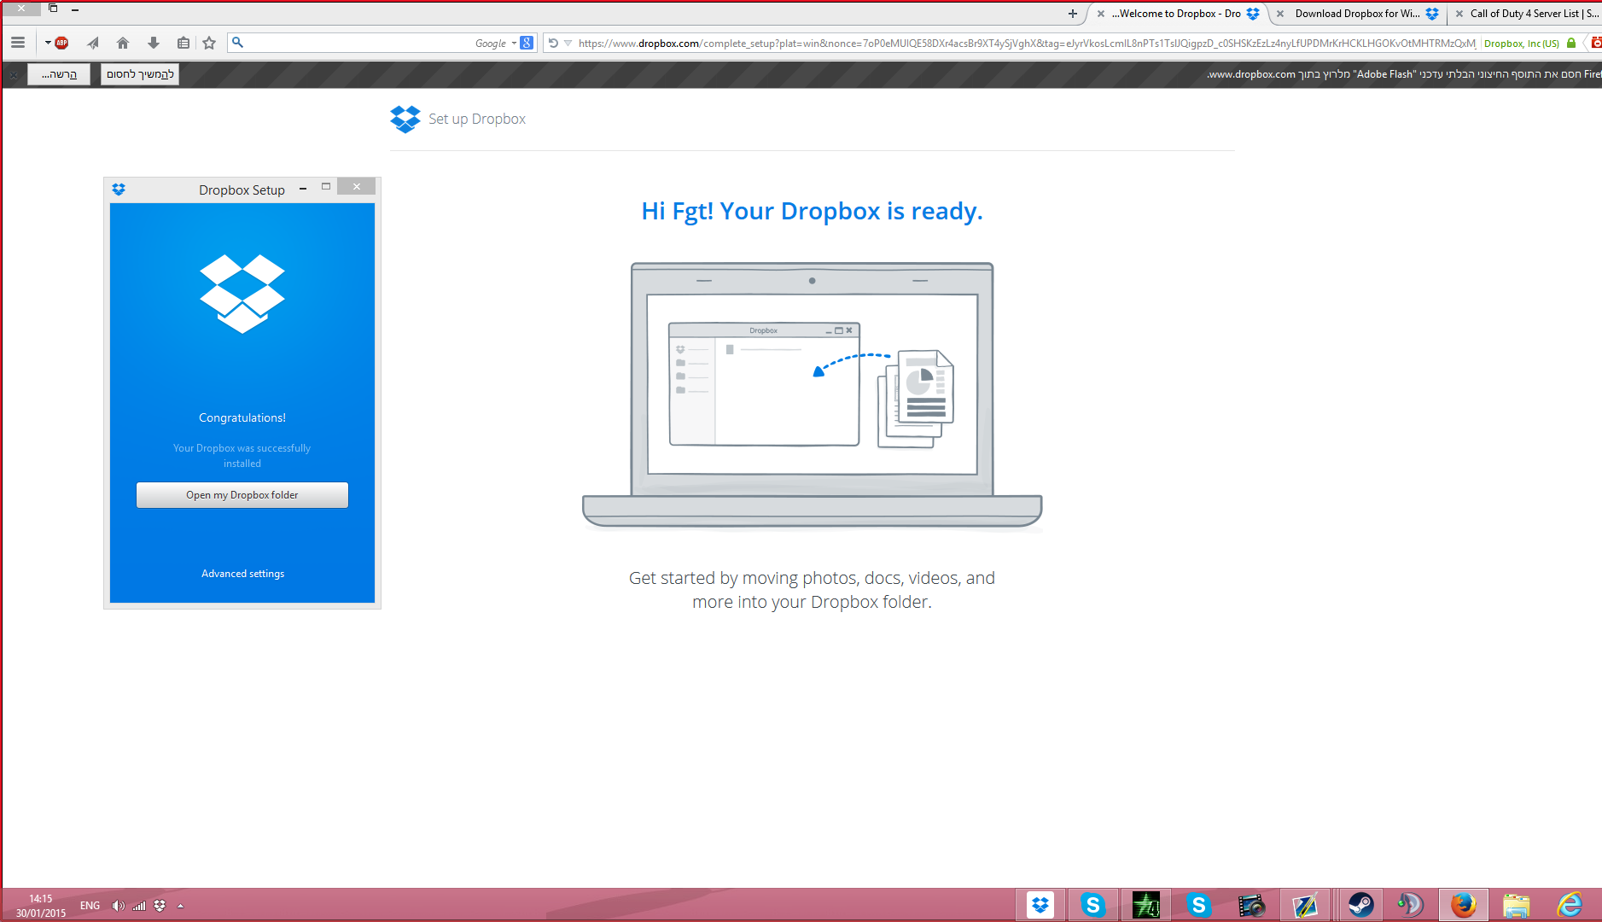Click the volume speaker tray icon
The image size is (1602, 922).
[118, 906]
